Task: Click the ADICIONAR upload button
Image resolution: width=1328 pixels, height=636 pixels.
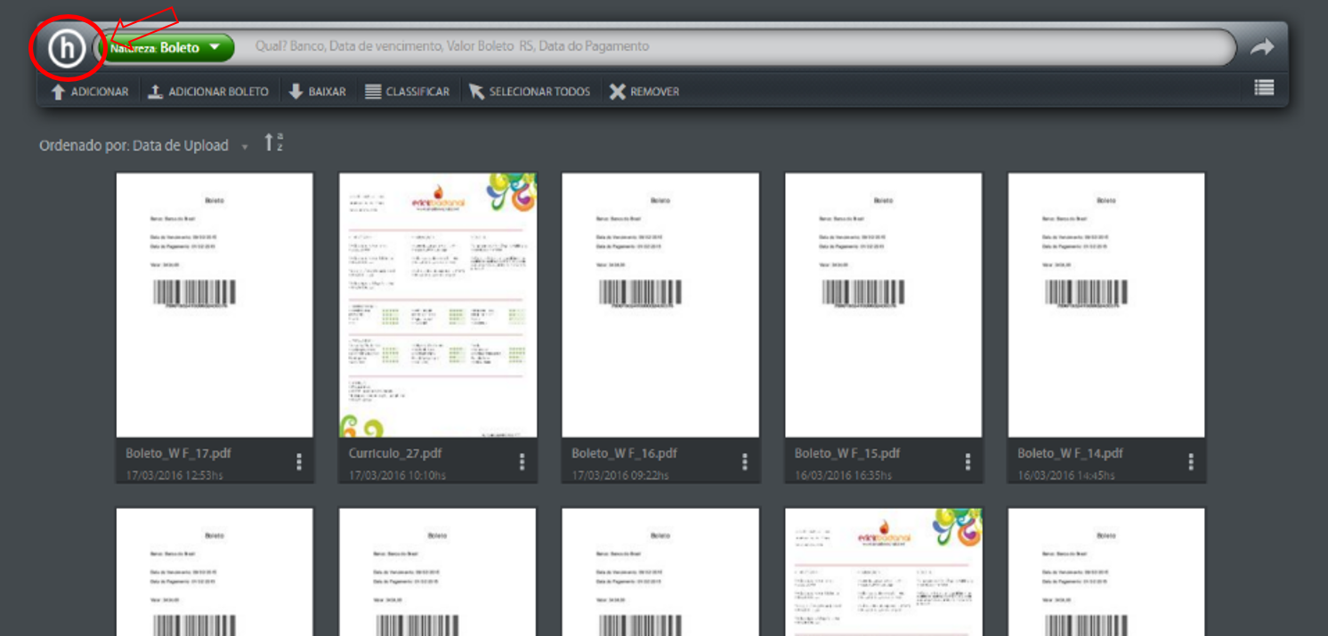Action: [x=89, y=92]
